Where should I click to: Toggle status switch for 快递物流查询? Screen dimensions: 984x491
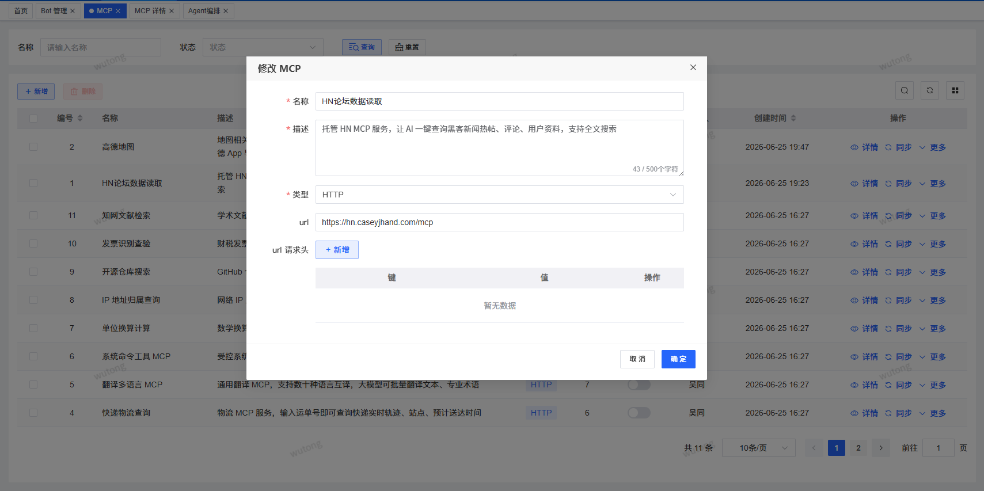pos(639,413)
